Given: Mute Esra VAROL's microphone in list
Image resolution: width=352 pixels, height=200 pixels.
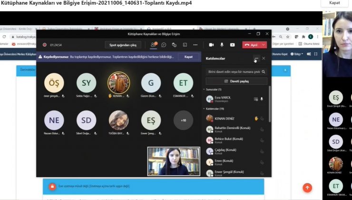Looking at the screenshot, I should coord(262,99).
